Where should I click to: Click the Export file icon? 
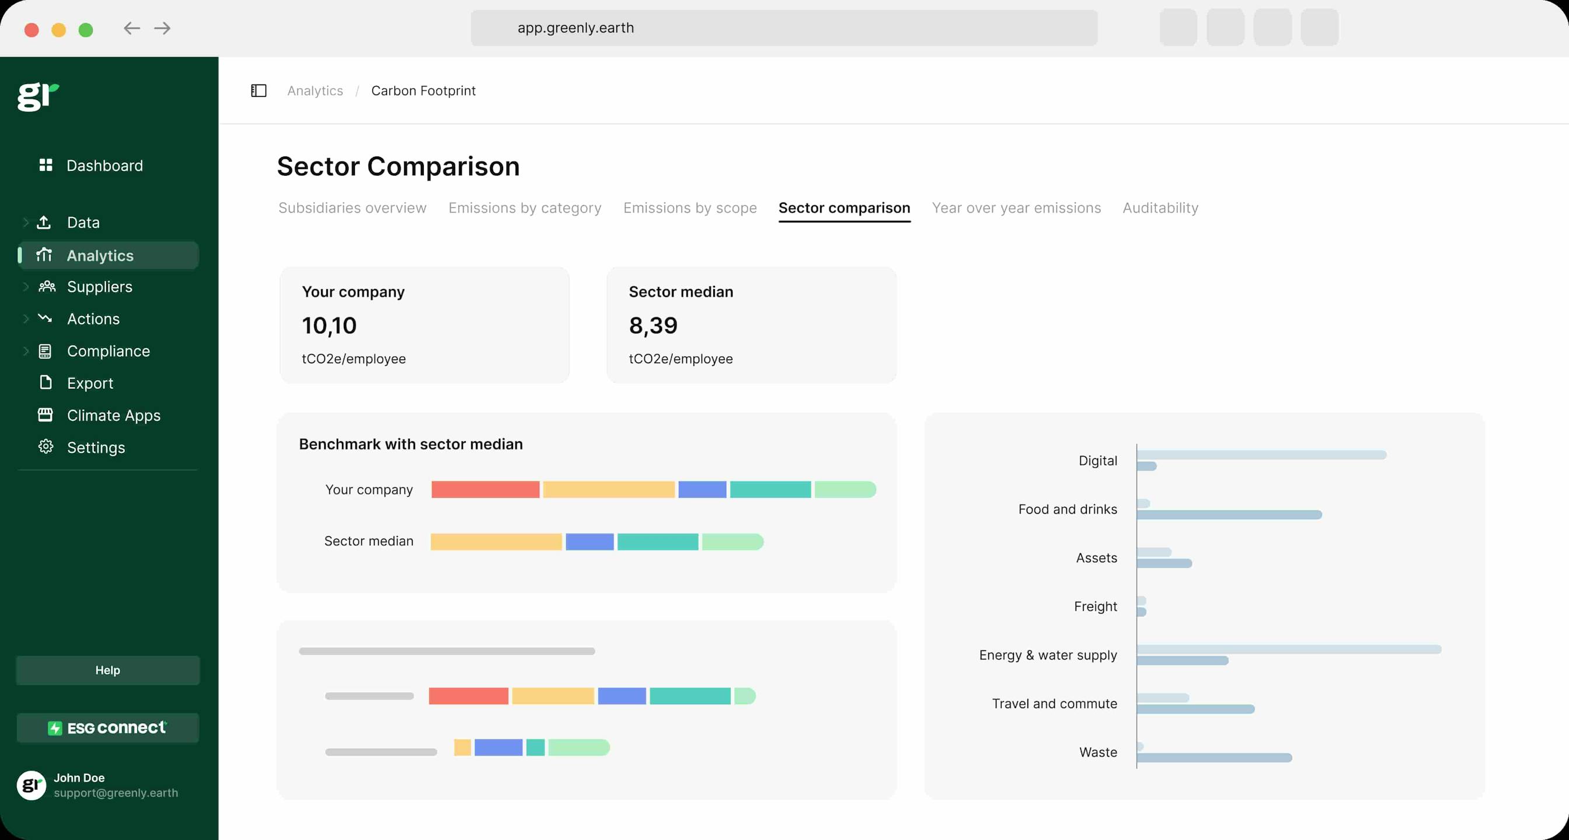click(46, 382)
